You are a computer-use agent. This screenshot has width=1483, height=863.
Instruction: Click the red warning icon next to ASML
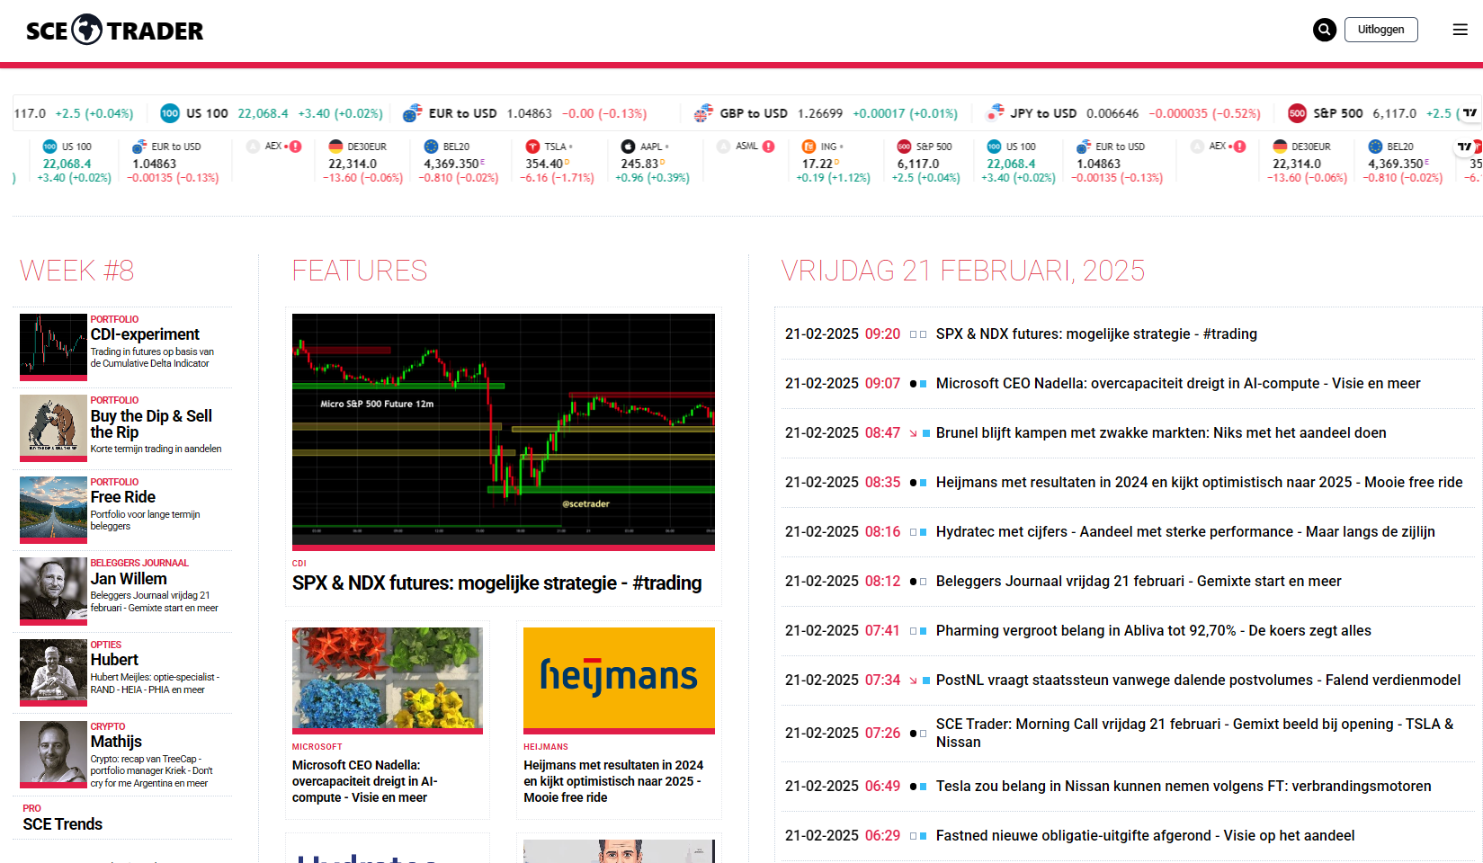coord(769,147)
